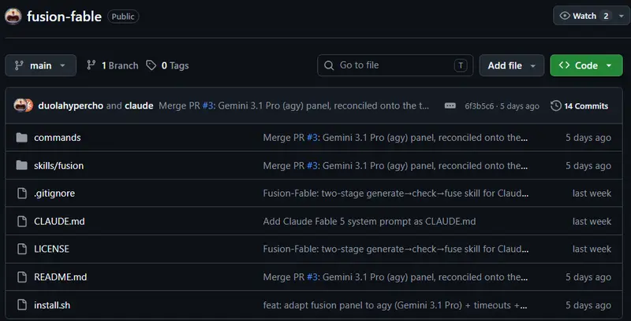This screenshot has height=321, width=631.
Task: Click the folder icon for skills/fusion
Action: click(22, 165)
